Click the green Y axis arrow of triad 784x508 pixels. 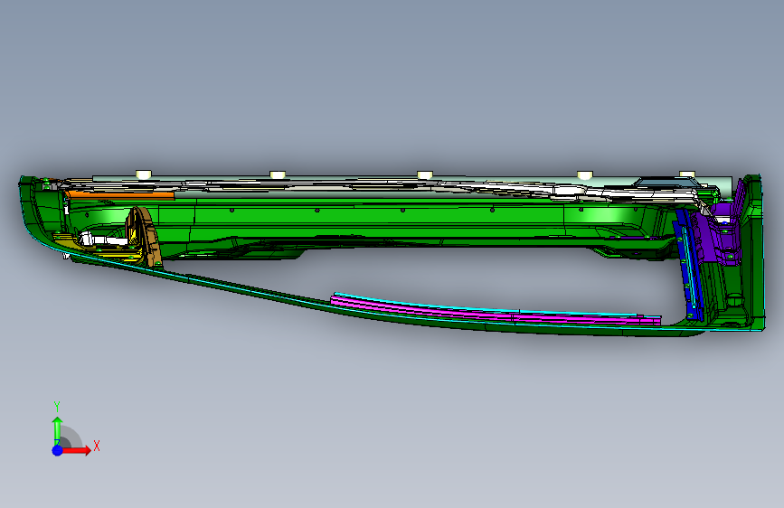click(x=57, y=430)
